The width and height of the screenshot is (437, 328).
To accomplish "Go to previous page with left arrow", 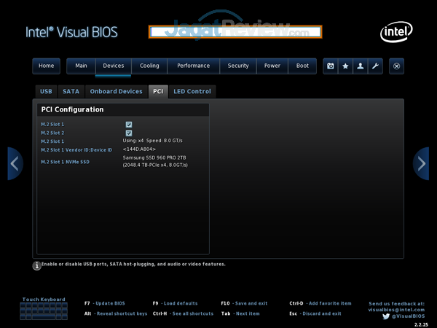I will pyautogui.click(x=15, y=163).
